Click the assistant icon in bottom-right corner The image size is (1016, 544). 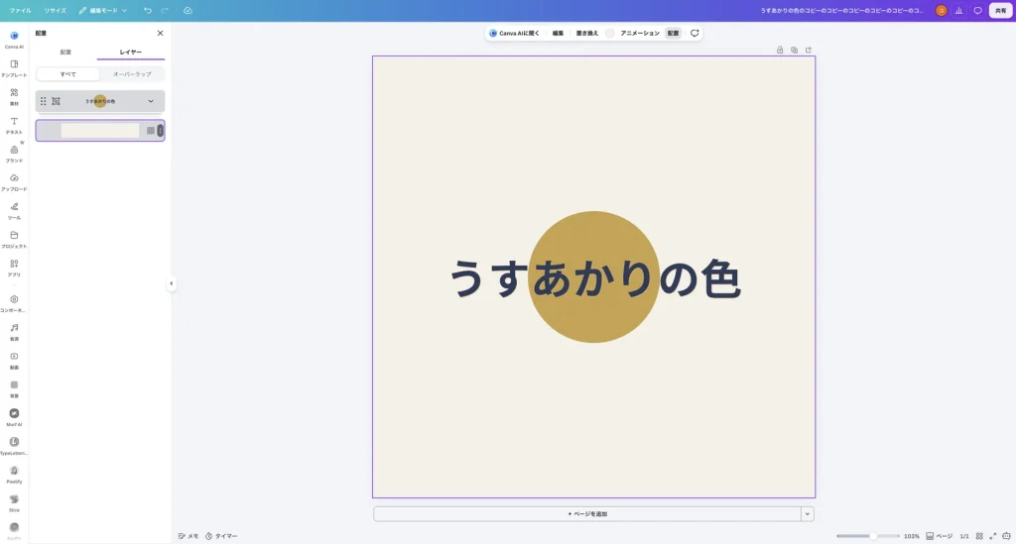1006,536
